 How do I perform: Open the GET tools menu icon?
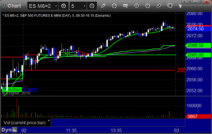[x=125, y=6]
